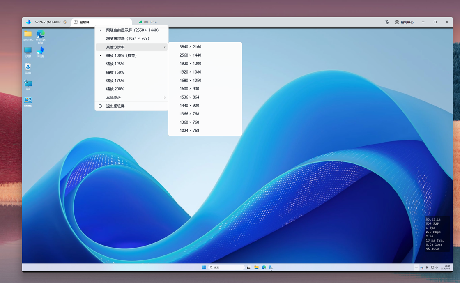Open the Windows Start button in remote taskbar

[x=204, y=267]
